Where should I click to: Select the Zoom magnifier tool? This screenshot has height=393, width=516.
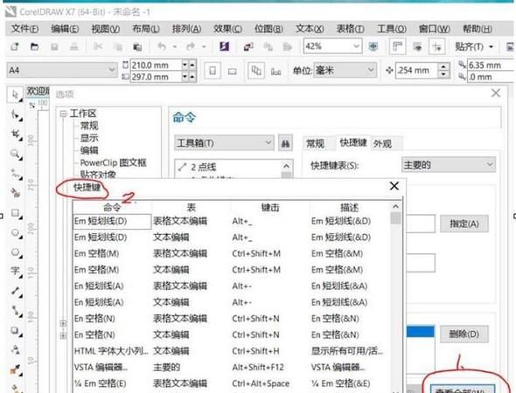pyautogui.click(x=16, y=154)
